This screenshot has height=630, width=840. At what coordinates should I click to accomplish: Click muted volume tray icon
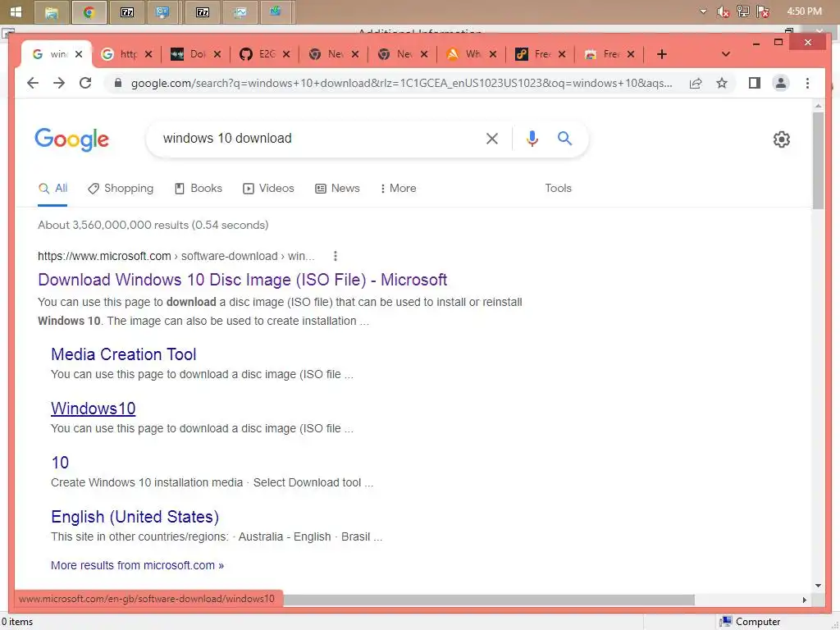click(723, 11)
